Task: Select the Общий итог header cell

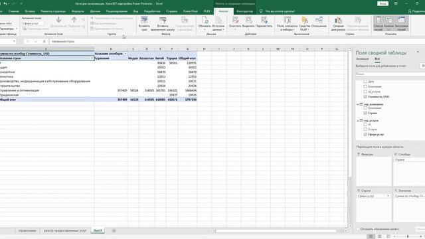Action: [x=187, y=58]
